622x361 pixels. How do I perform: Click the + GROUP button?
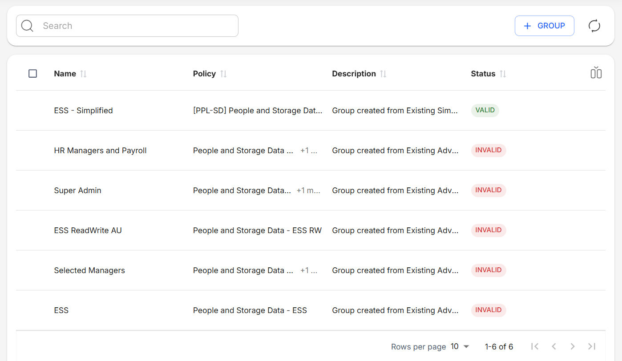point(544,26)
